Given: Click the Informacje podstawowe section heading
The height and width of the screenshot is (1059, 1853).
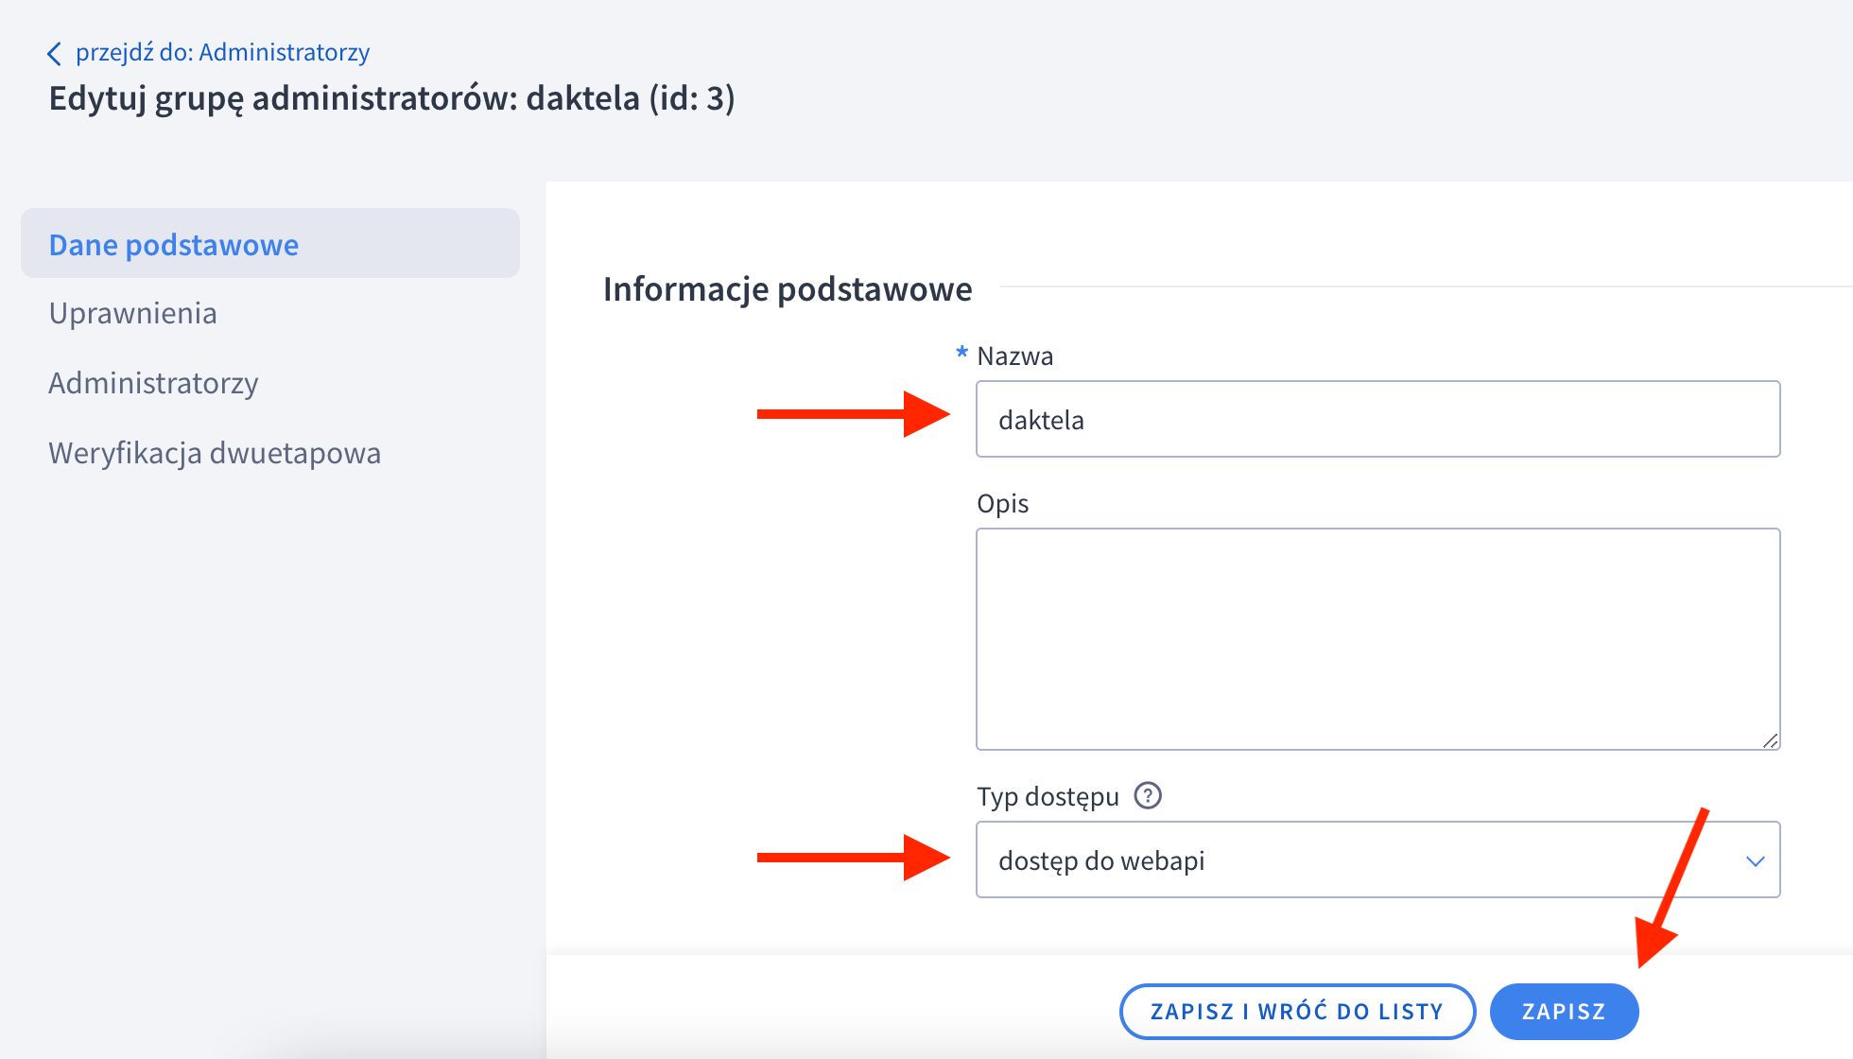Looking at the screenshot, I should 788,288.
